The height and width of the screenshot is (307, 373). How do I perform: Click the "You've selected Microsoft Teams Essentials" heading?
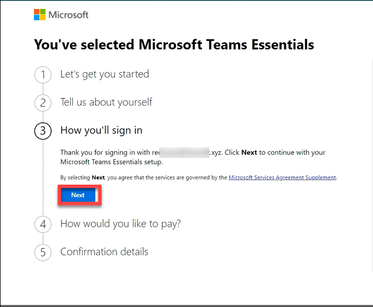(x=174, y=44)
